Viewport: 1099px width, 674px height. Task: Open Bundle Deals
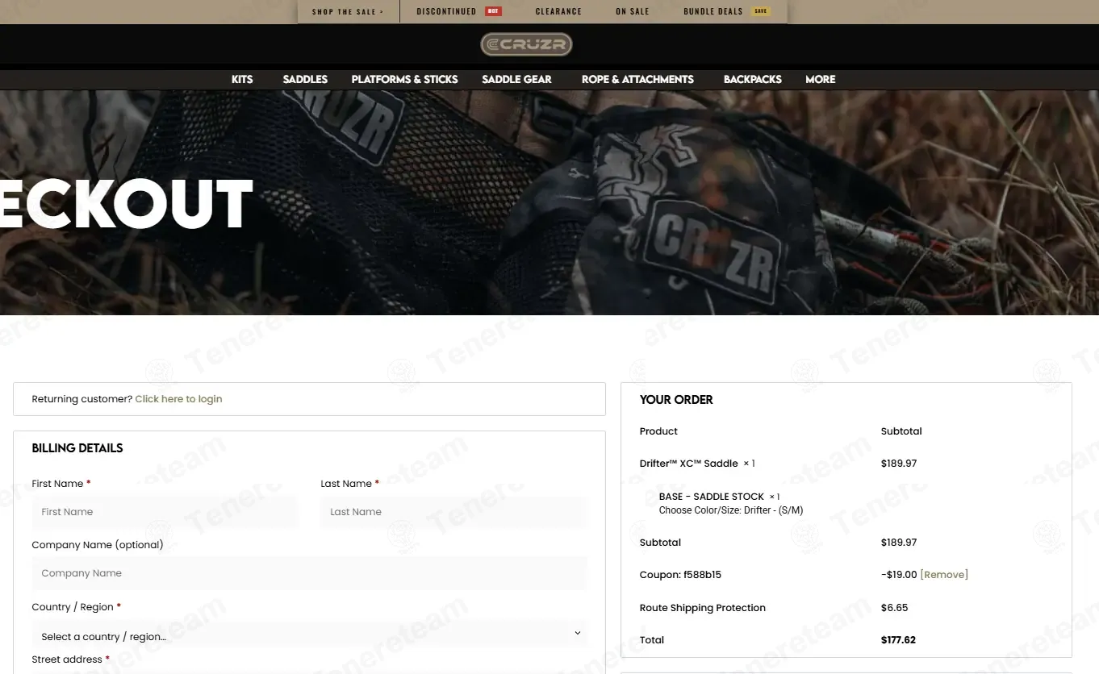[x=713, y=11]
